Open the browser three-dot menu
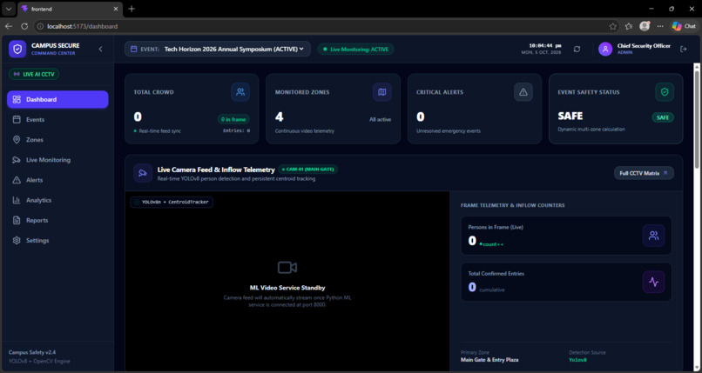702x373 pixels. (x=660, y=26)
